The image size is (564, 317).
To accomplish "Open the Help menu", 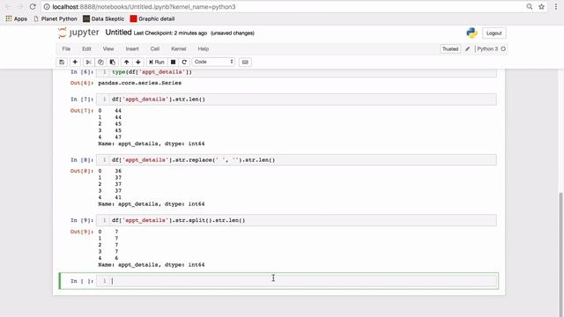I will coord(204,49).
